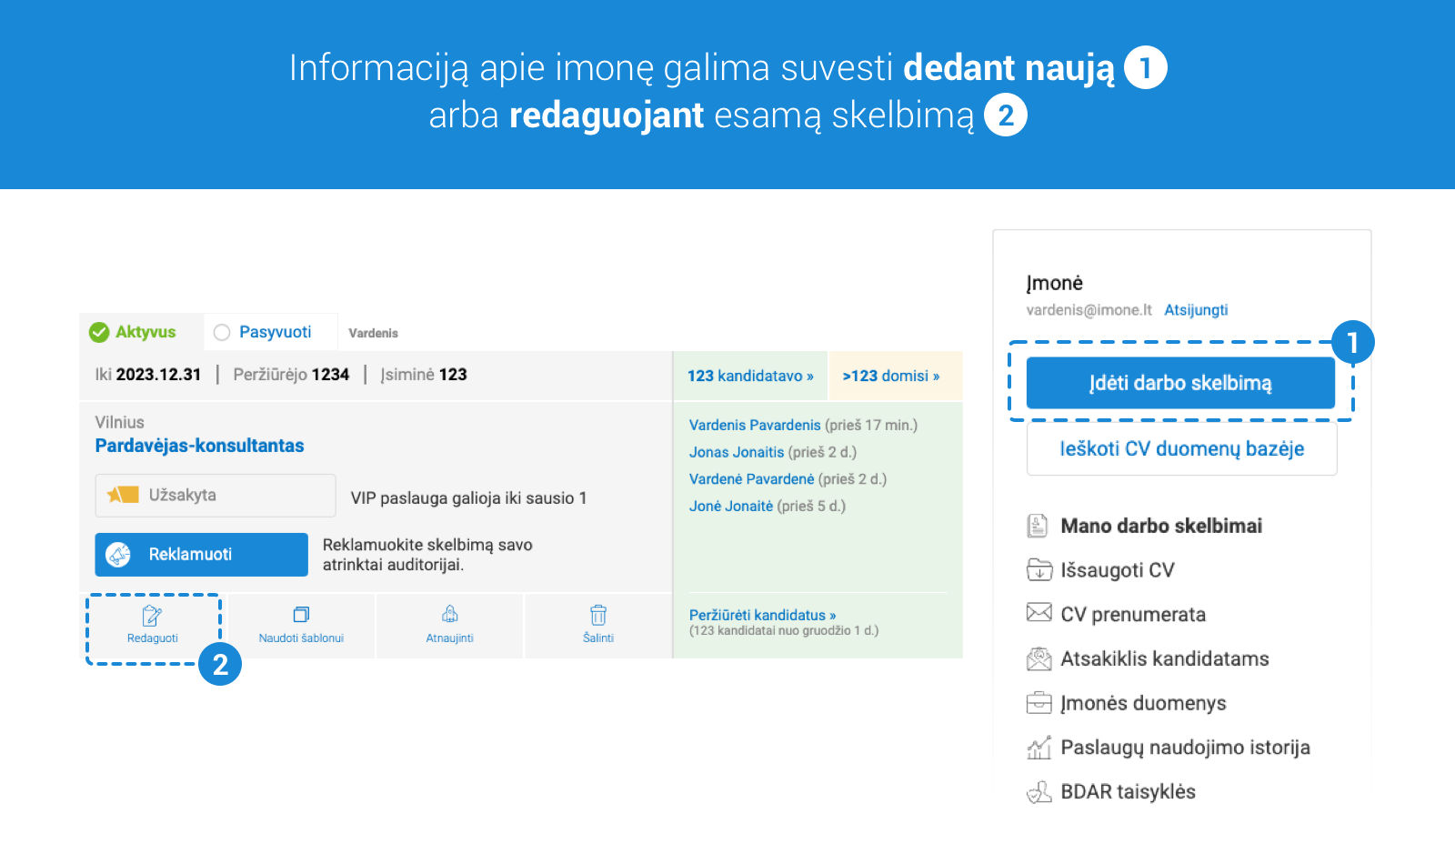Click the Atnaujinti refresh icon
The image size is (1455, 864).
coord(449,614)
